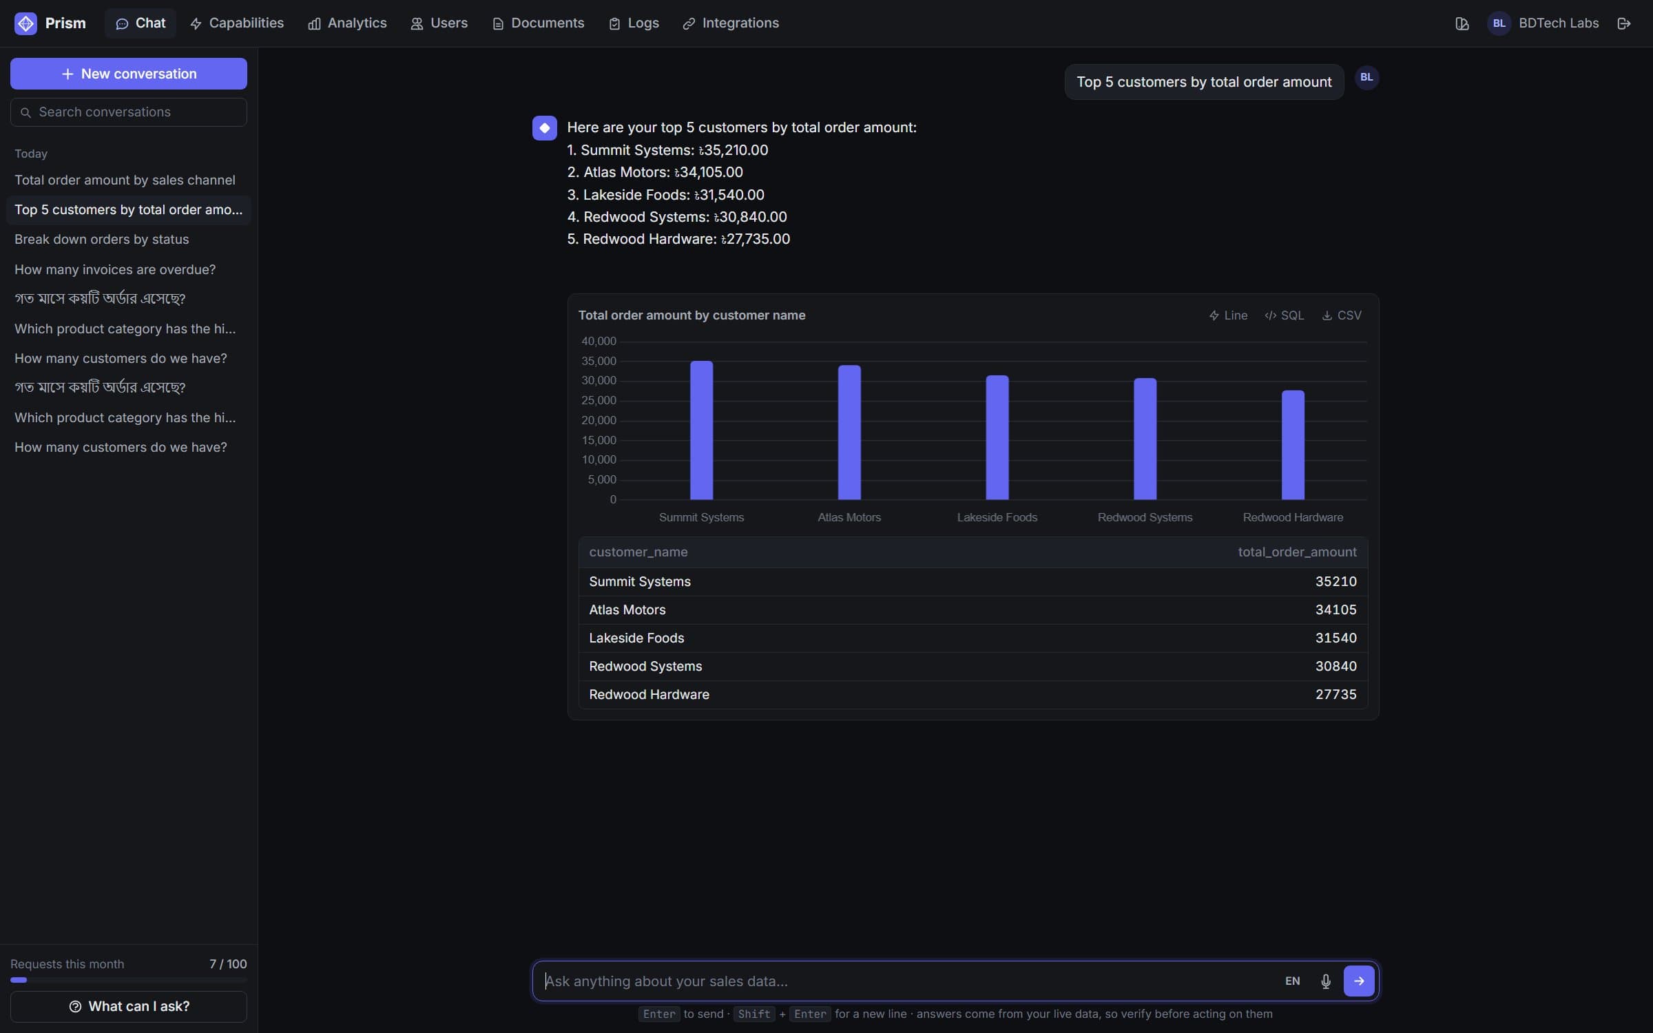Open the Users tab
1653x1033 pixels.
click(439, 23)
